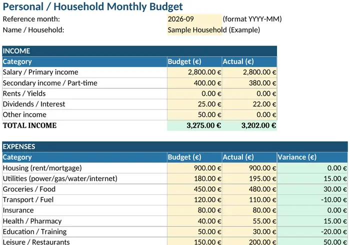
Task: Click Education actual cell 30.00 €
Action: pyautogui.click(x=249, y=232)
